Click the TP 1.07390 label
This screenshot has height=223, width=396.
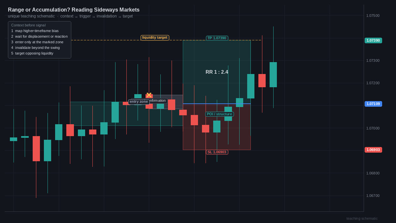pos(217,38)
